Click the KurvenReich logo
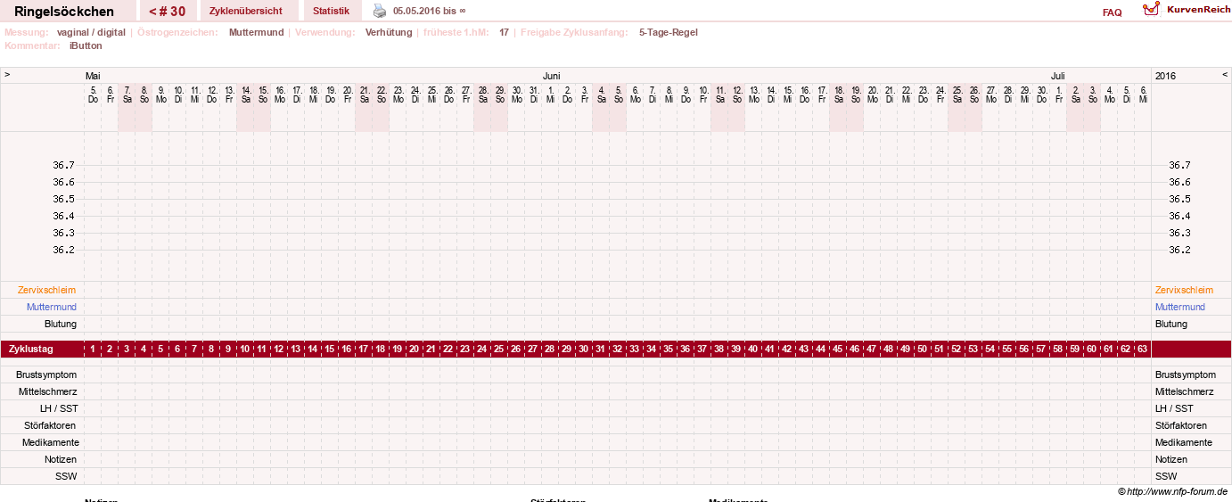The image size is (1232, 502). [1152, 10]
